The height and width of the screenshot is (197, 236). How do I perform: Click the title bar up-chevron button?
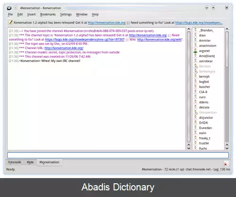213,8
